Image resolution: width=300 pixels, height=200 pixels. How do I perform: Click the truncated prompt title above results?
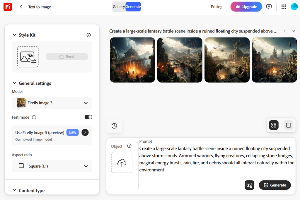coord(193,31)
